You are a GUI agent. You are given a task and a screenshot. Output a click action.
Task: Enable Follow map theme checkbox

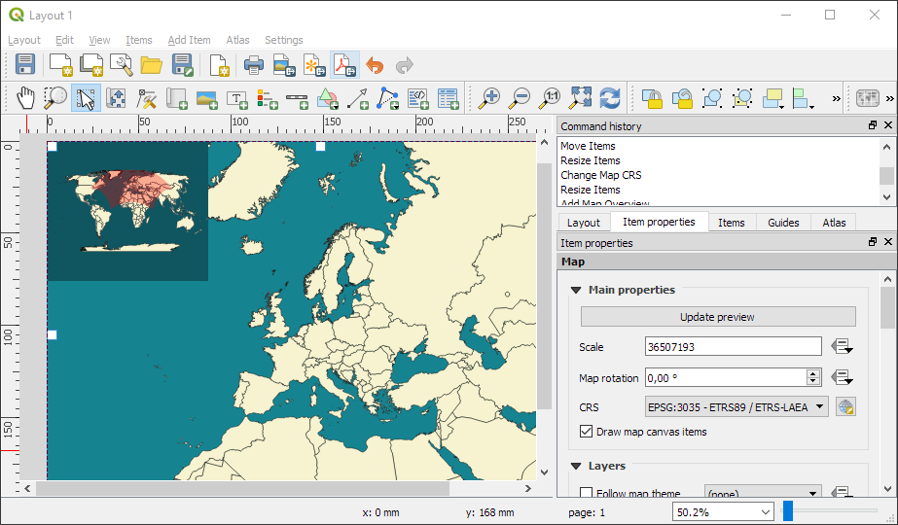587,494
